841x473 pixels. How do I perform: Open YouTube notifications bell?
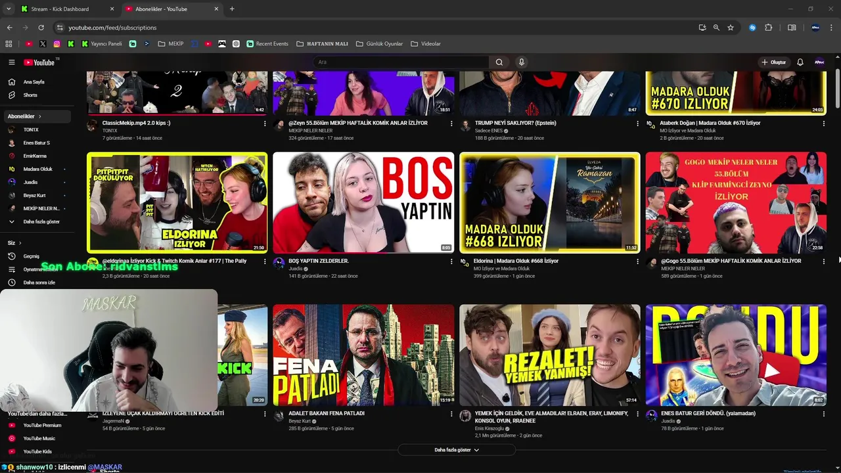click(x=800, y=62)
